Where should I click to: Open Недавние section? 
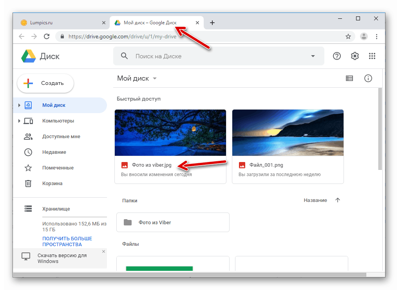point(54,152)
